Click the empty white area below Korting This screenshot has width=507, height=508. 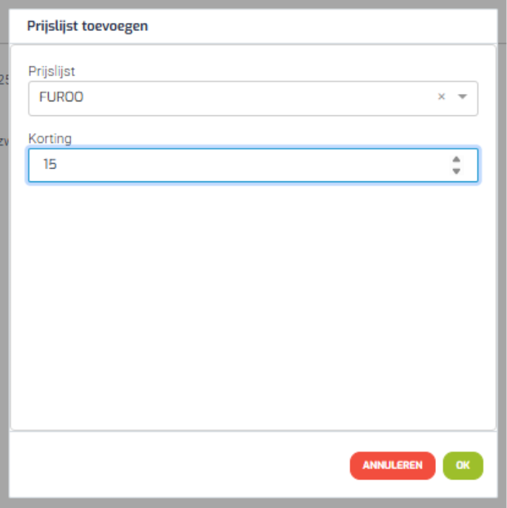[253, 305]
